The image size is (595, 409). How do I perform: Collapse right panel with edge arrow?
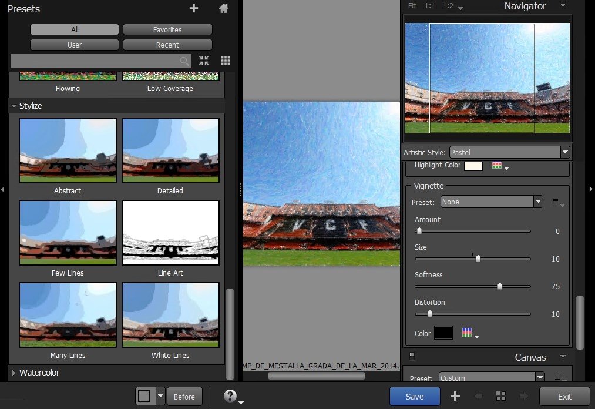tap(591, 189)
